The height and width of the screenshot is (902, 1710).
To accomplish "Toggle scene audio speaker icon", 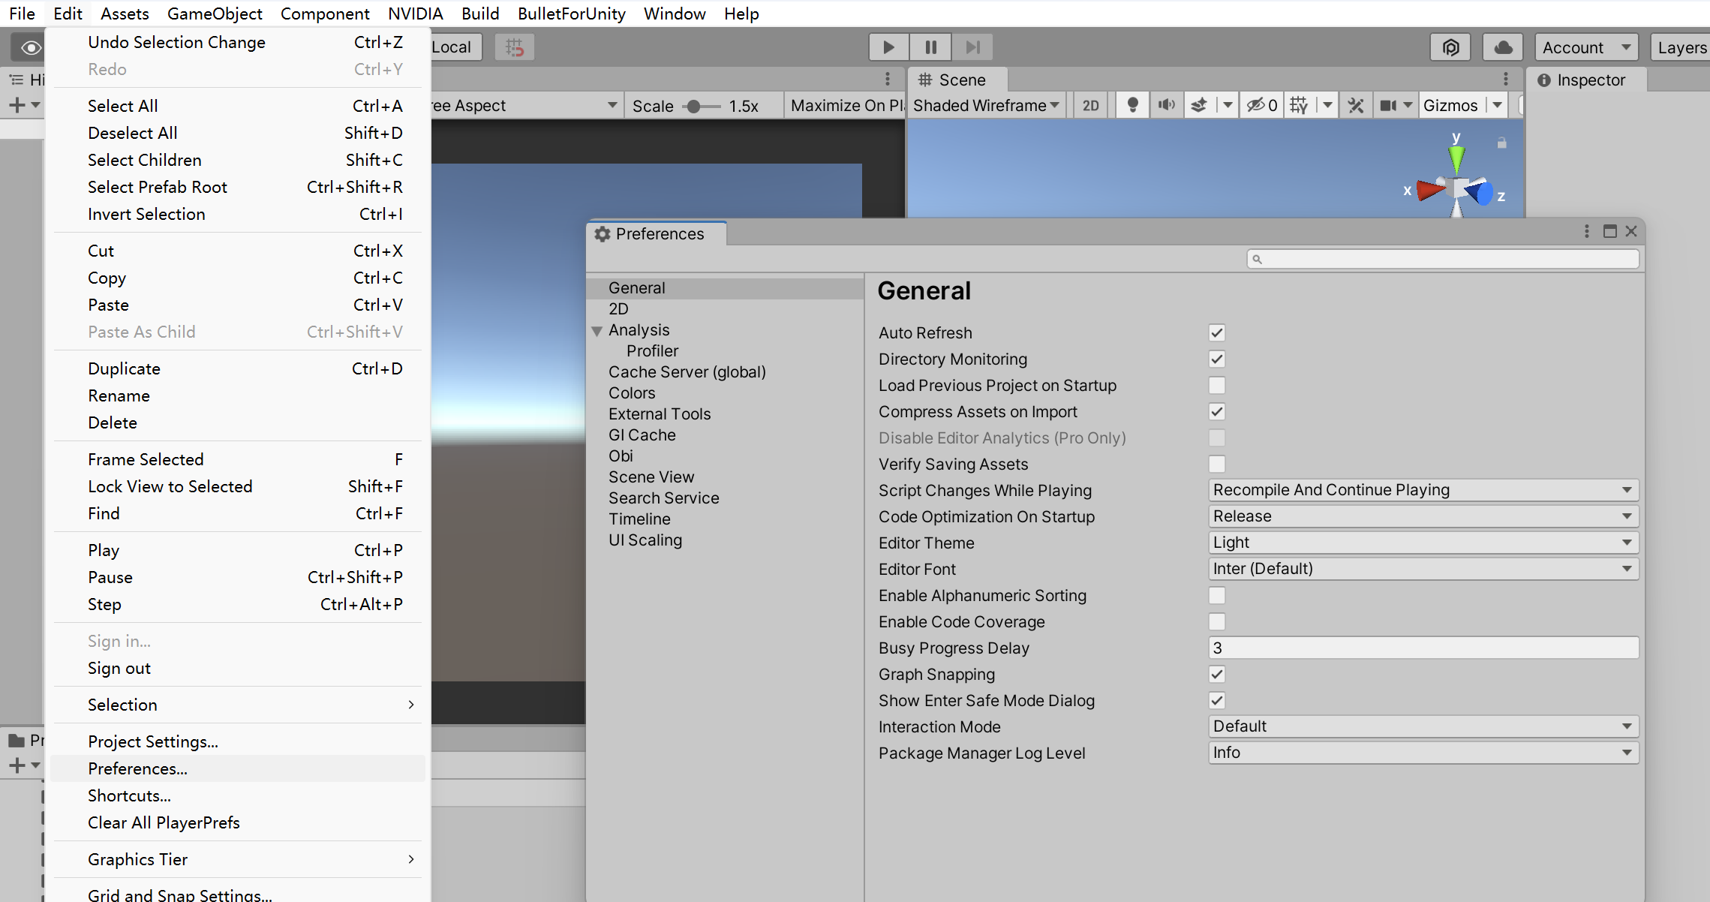I will [x=1165, y=105].
